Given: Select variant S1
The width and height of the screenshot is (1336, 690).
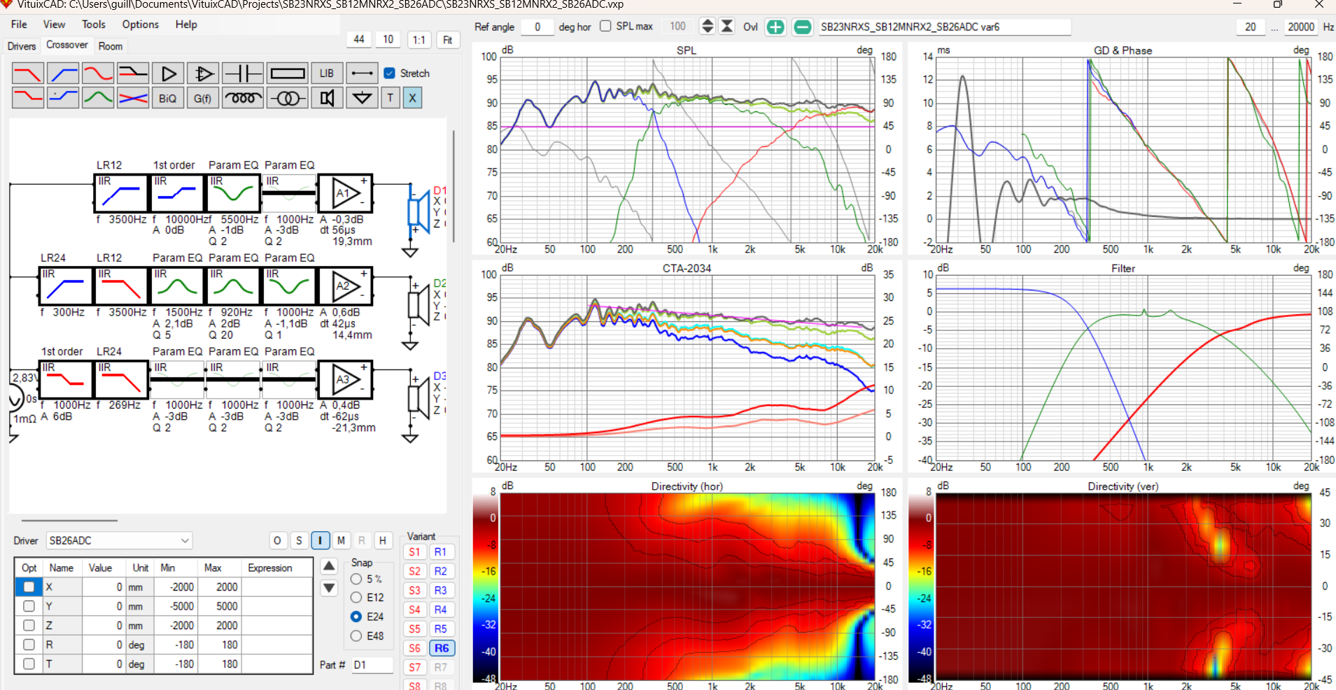Looking at the screenshot, I should point(415,552).
